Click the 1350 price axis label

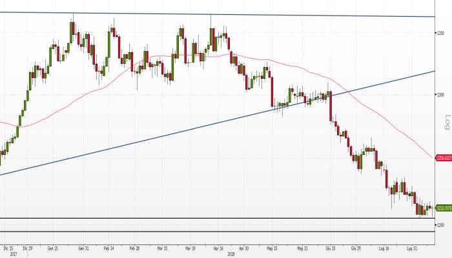(440, 32)
